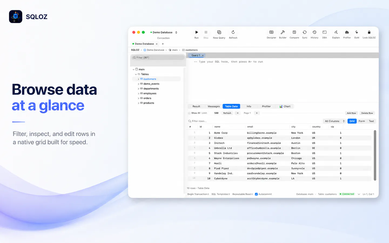389x243 pixels.
Task: Go to the next page arrow
Action: [x=257, y=113]
